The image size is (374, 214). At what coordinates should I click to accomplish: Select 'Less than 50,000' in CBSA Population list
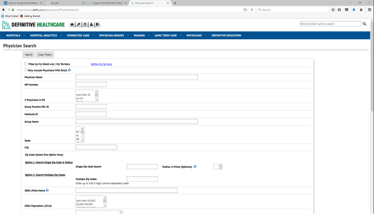pyautogui.click(x=86, y=201)
